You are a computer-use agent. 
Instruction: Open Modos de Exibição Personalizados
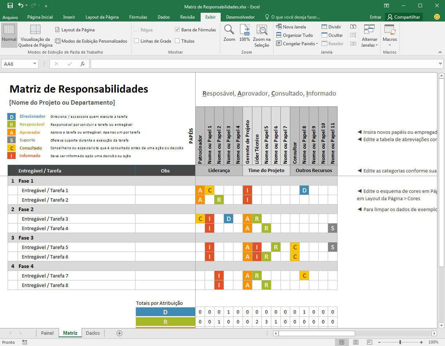(91, 41)
